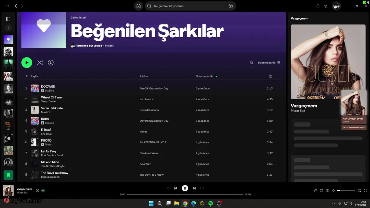Open the 'Imminence' album link

coord(147,99)
